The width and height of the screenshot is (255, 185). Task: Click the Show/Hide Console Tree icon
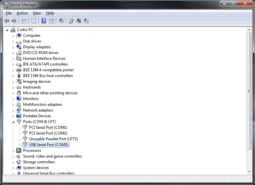click(24, 21)
